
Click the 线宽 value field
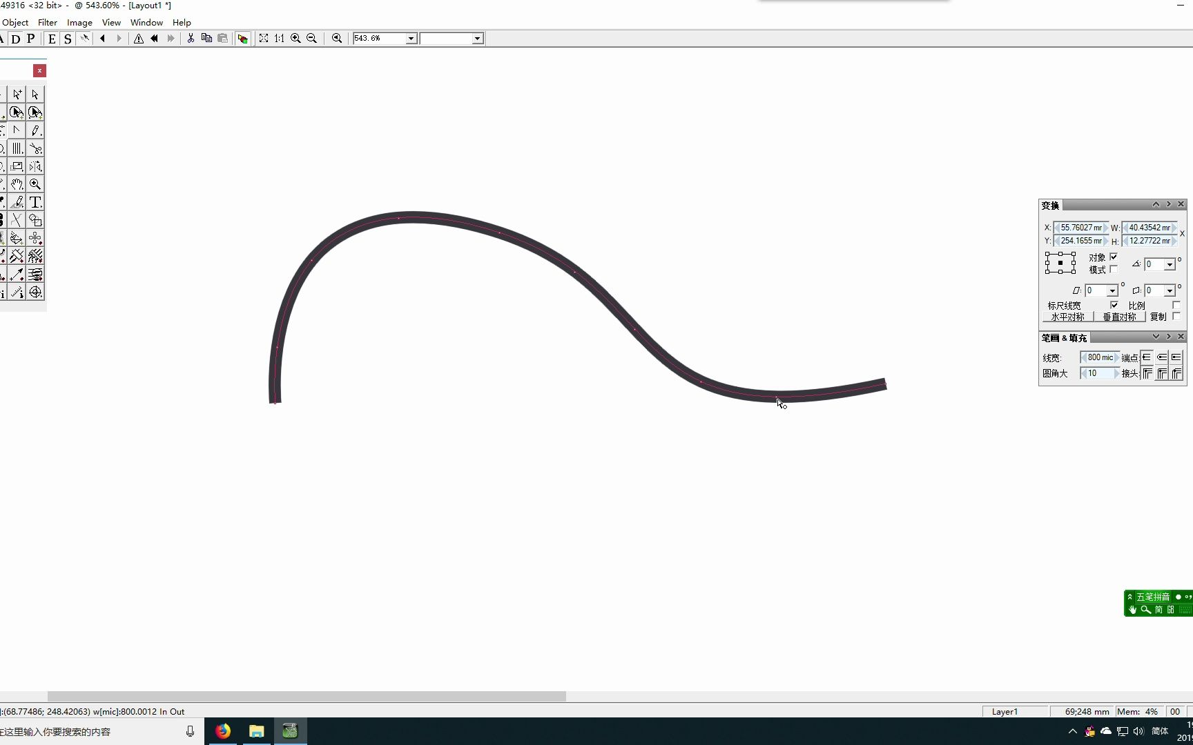point(1100,357)
